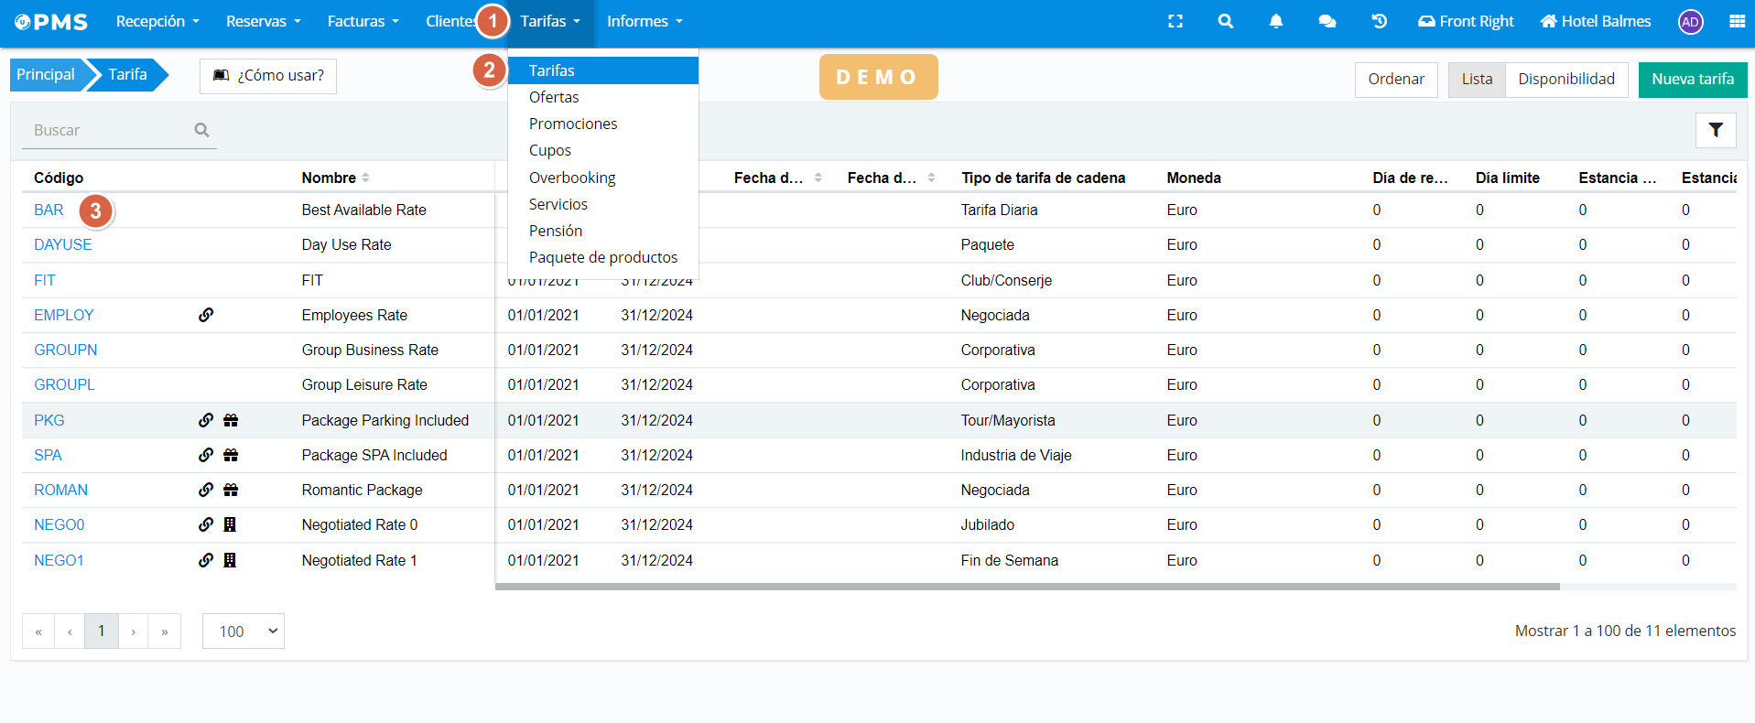The image size is (1755, 723).
Task: Open the search magnifier in top bar
Action: [1225, 21]
